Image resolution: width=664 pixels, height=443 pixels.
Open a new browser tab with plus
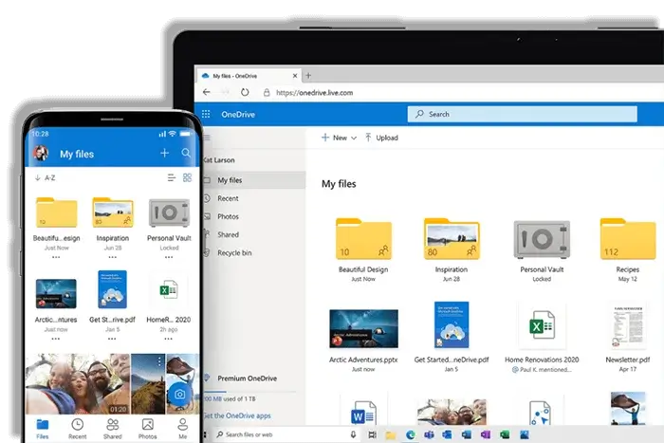308,75
